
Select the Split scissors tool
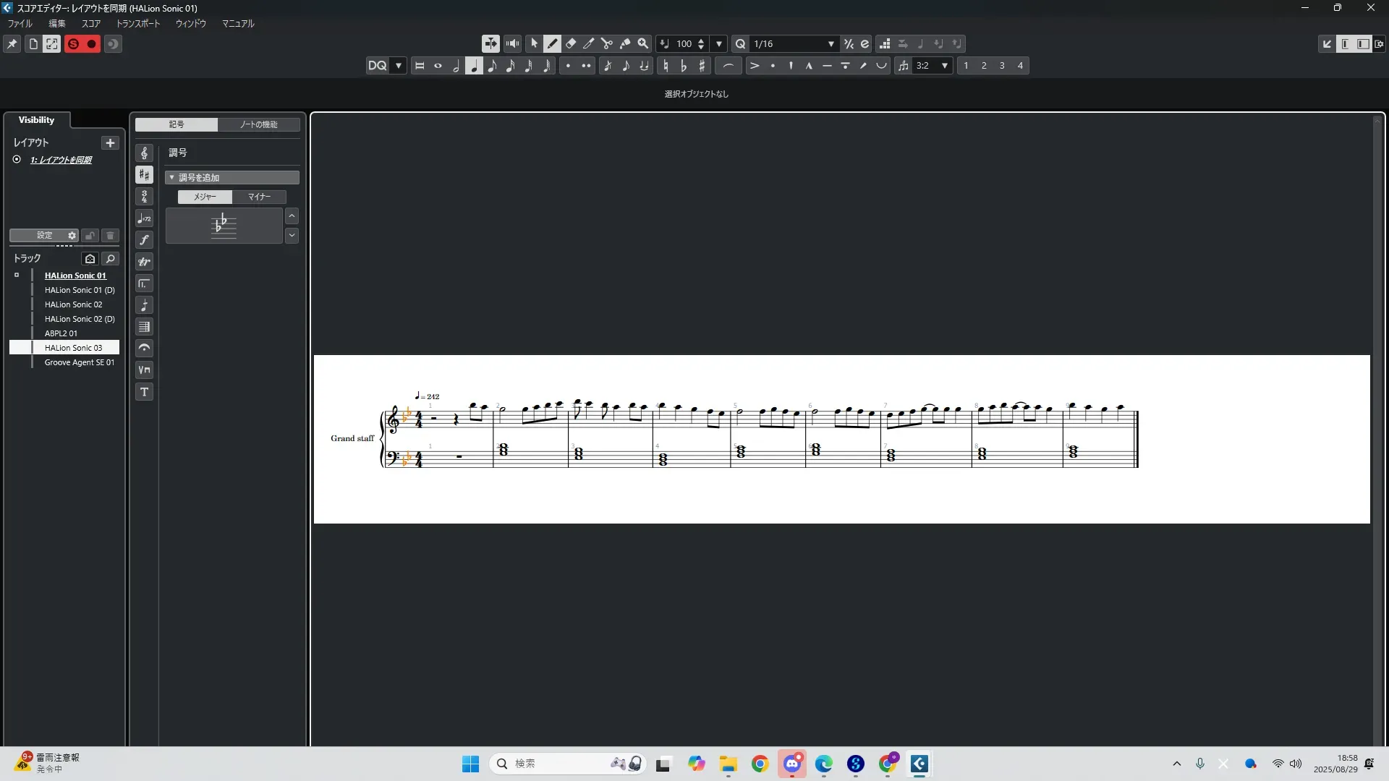pyautogui.click(x=607, y=44)
